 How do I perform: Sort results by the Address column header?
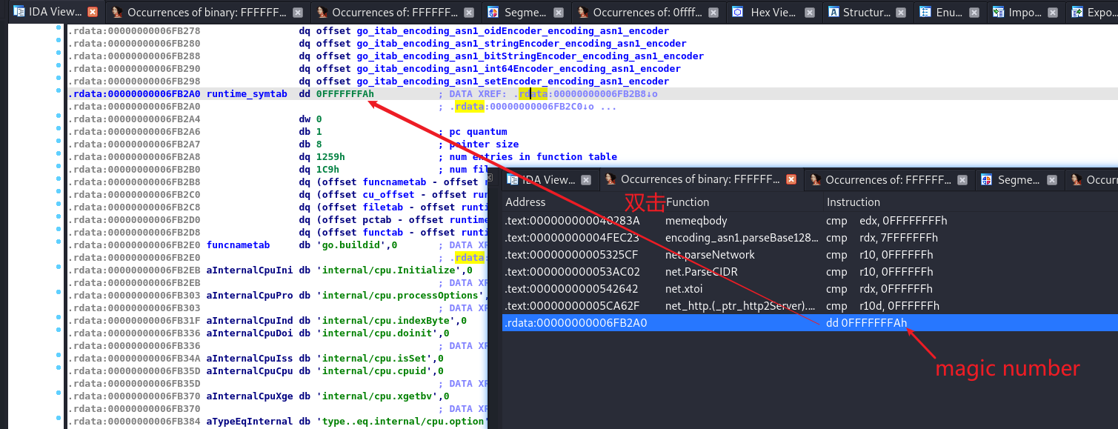click(525, 202)
